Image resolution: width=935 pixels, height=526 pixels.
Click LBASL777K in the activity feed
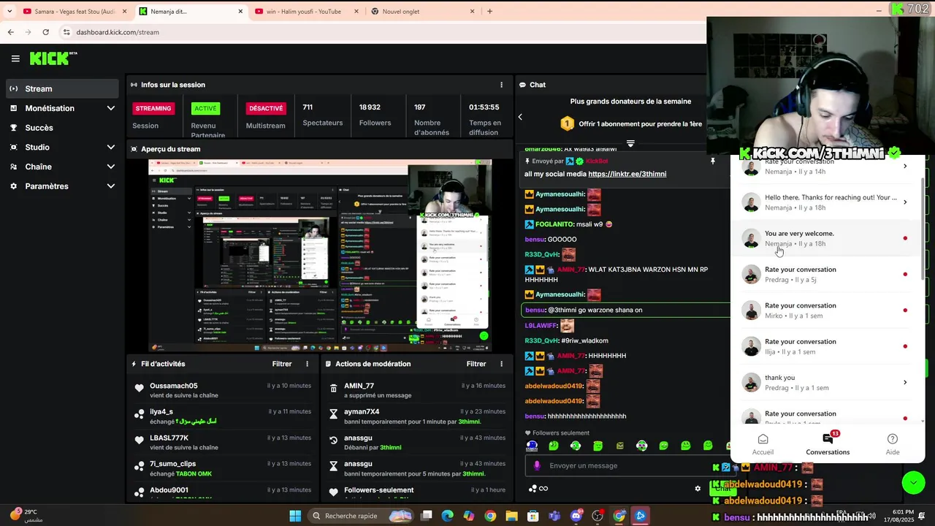click(169, 438)
